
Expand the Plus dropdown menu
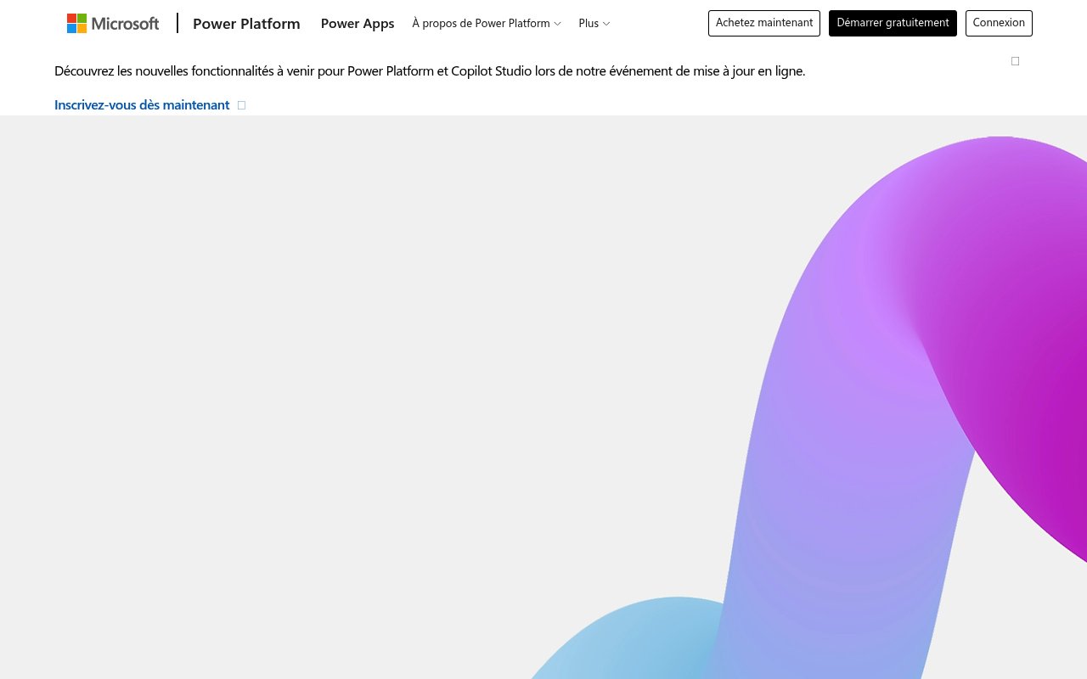[x=594, y=24]
